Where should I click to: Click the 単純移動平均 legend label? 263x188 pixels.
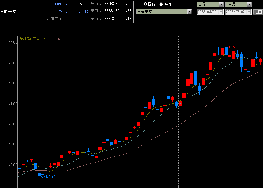pos(30,39)
